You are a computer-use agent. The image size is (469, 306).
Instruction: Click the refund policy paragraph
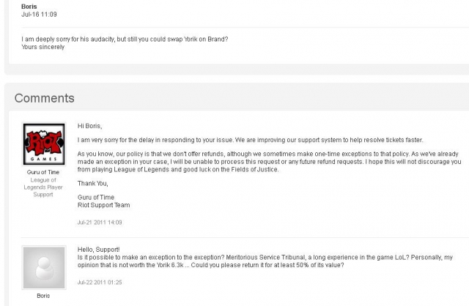click(269, 162)
